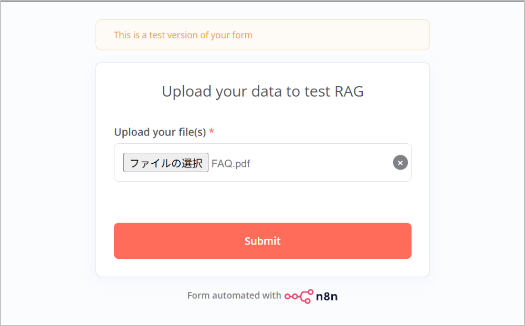Click the n8n connected-nodes logo icon
The image size is (525, 326).
(x=299, y=296)
